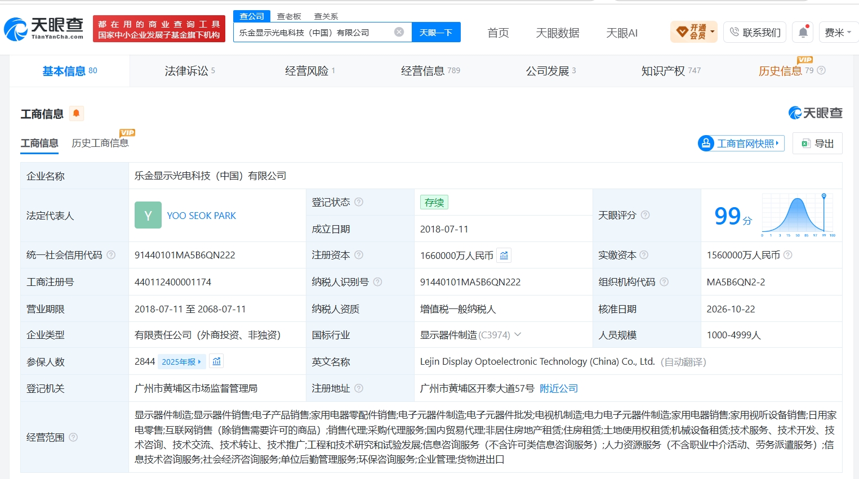Viewport: 859px width, 479px height.
Task: Clear the company search field
Action: pyautogui.click(x=399, y=32)
